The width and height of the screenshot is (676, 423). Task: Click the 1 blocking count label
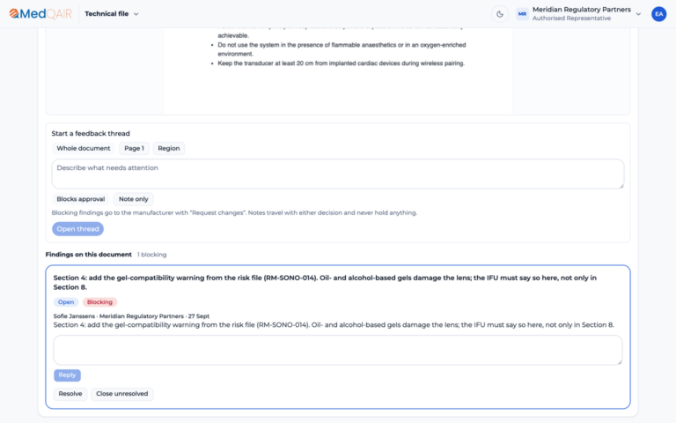(x=151, y=255)
